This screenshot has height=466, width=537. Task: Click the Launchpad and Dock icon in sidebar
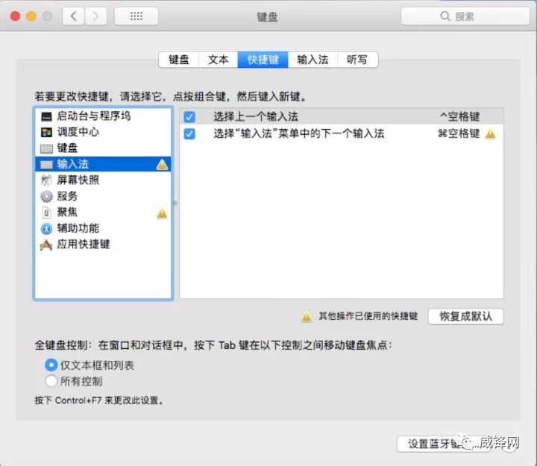pyautogui.click(x=46, y=116)
